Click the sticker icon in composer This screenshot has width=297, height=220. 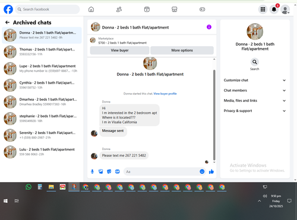[x=109, y=171]
